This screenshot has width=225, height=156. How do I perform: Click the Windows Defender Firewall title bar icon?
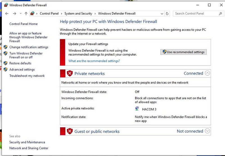(x=6, y=5)
